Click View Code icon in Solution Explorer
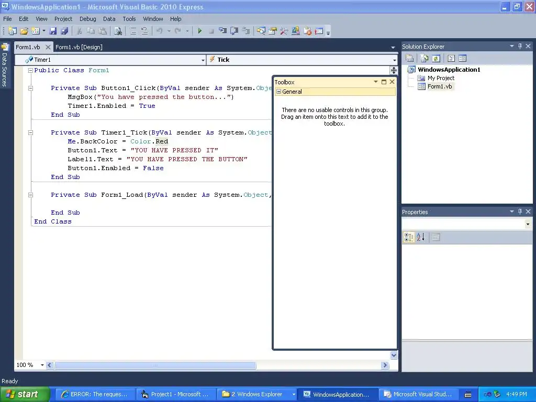Image resolution: width=536 pixels, height=402 pixels. click(x=451, y=58)
